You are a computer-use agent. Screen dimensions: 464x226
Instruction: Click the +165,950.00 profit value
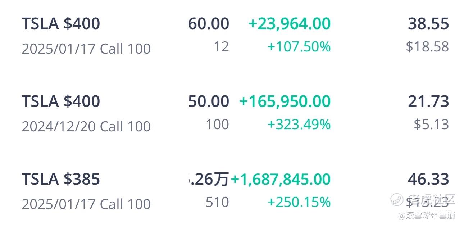pos(285,102)
